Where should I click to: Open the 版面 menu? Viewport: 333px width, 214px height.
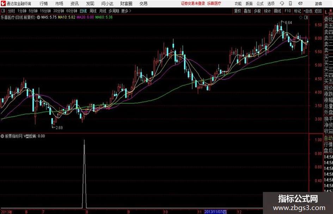(x=249, y=4)
